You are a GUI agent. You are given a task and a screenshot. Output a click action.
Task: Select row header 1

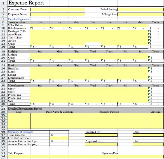3,3
